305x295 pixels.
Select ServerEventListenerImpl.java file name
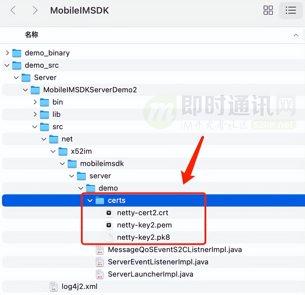(158, 262)
